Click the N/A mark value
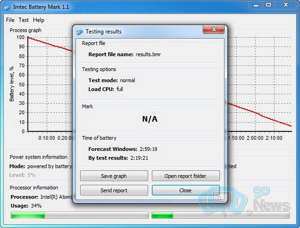 tap(149, 119)
